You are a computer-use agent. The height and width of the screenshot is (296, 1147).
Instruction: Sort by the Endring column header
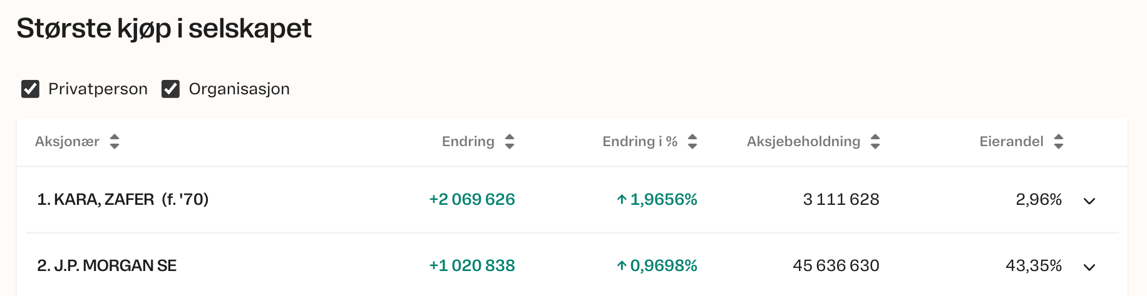point(468,142)
